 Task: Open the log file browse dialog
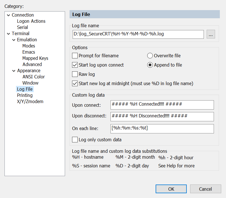point(211,34)
